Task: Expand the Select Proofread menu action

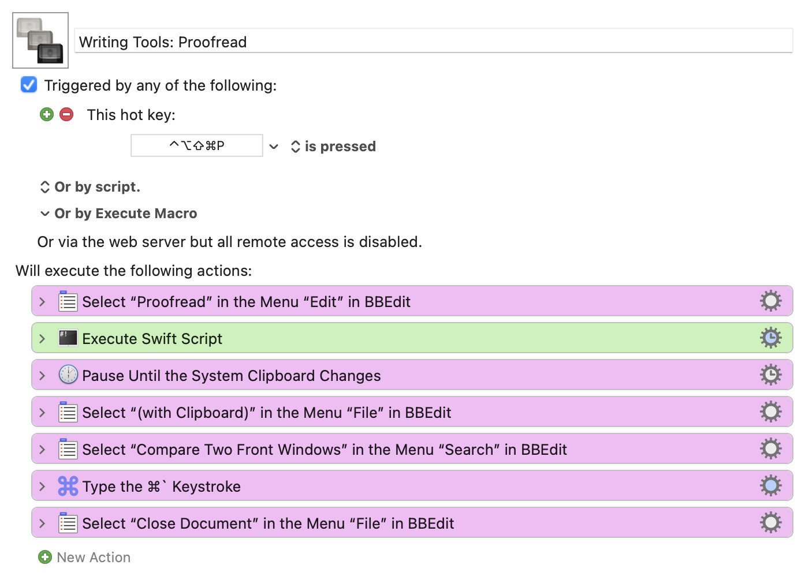Action: [42, 301]
